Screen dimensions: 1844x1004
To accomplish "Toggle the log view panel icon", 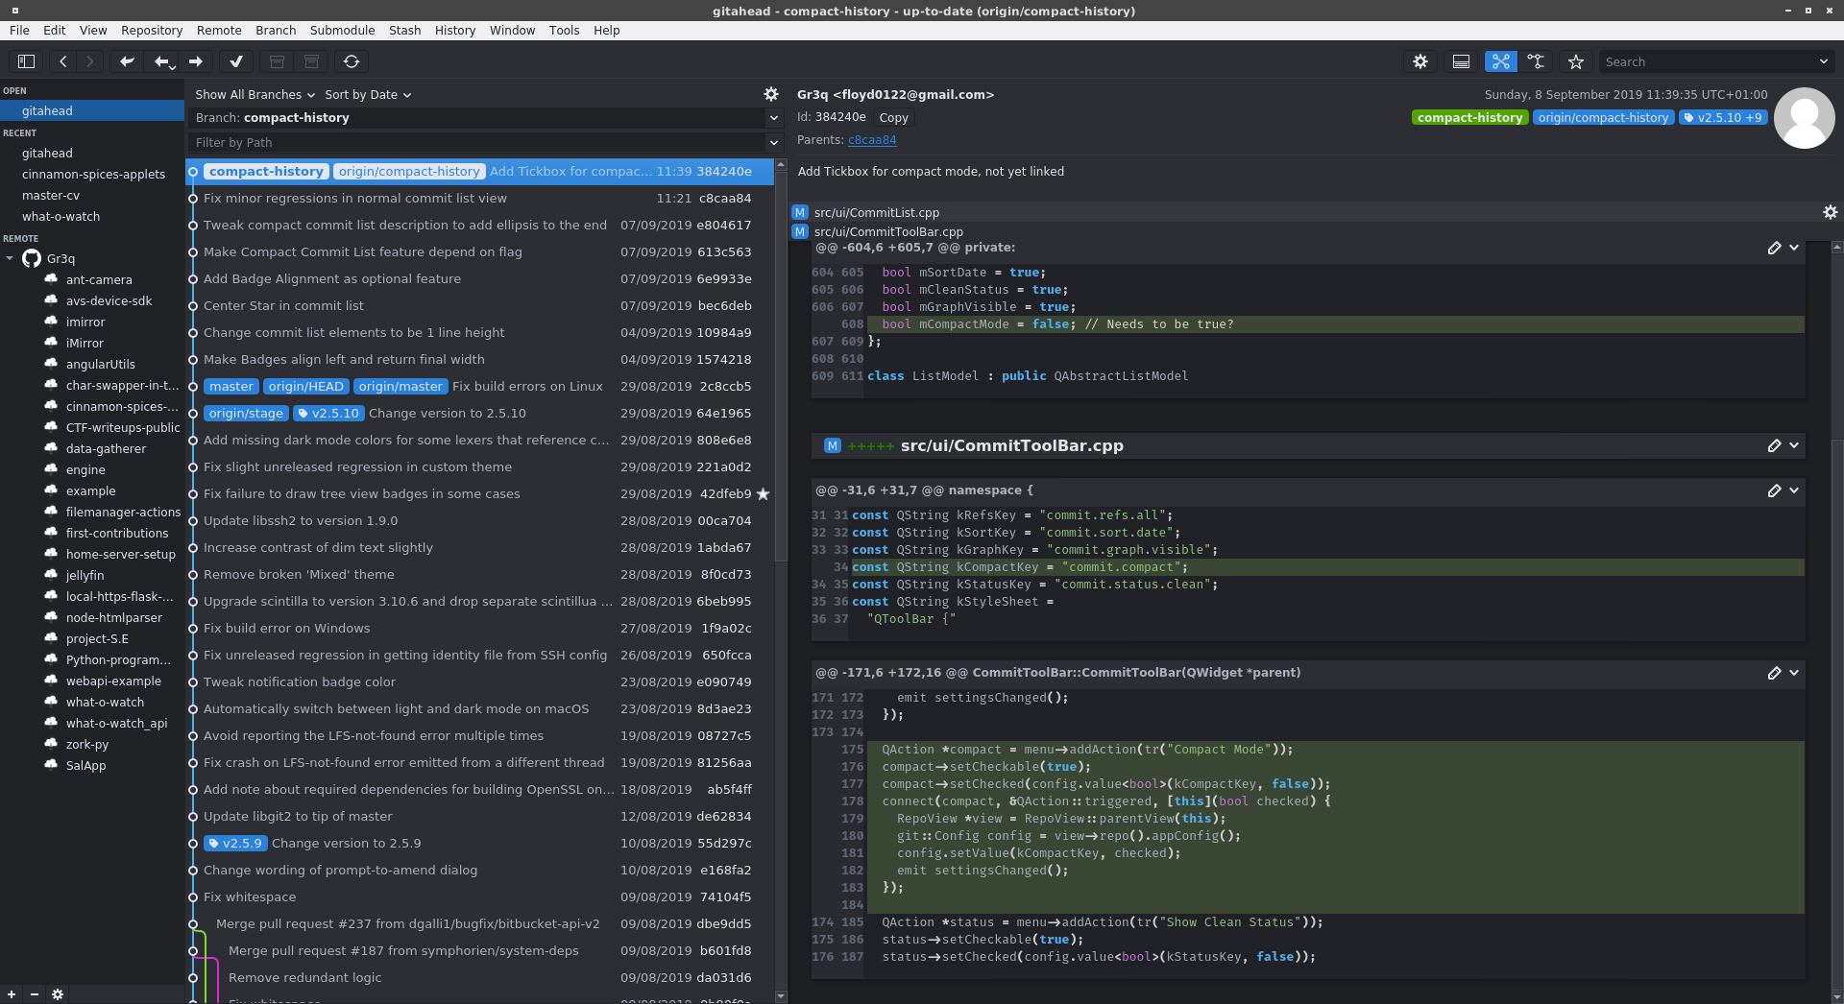I will (1461, 61).
